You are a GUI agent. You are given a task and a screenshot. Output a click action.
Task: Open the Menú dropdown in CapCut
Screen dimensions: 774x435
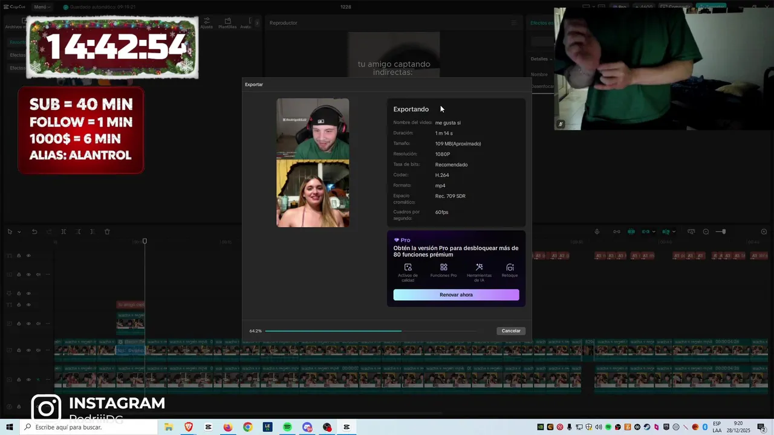point(42,7)
